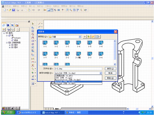Image resolution: width=154 pixels, height=115 pixels.
Task: Click the Zoom magnifier icon in toolbar
Action: tap(71, 10)
